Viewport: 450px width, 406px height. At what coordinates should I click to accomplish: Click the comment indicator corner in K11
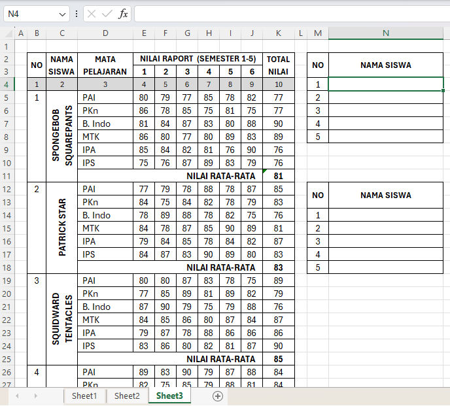pos(264,171)
